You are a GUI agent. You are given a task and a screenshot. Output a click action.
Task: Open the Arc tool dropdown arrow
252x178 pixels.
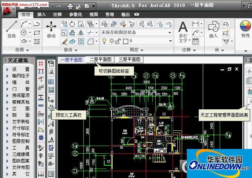coord(30,24)
